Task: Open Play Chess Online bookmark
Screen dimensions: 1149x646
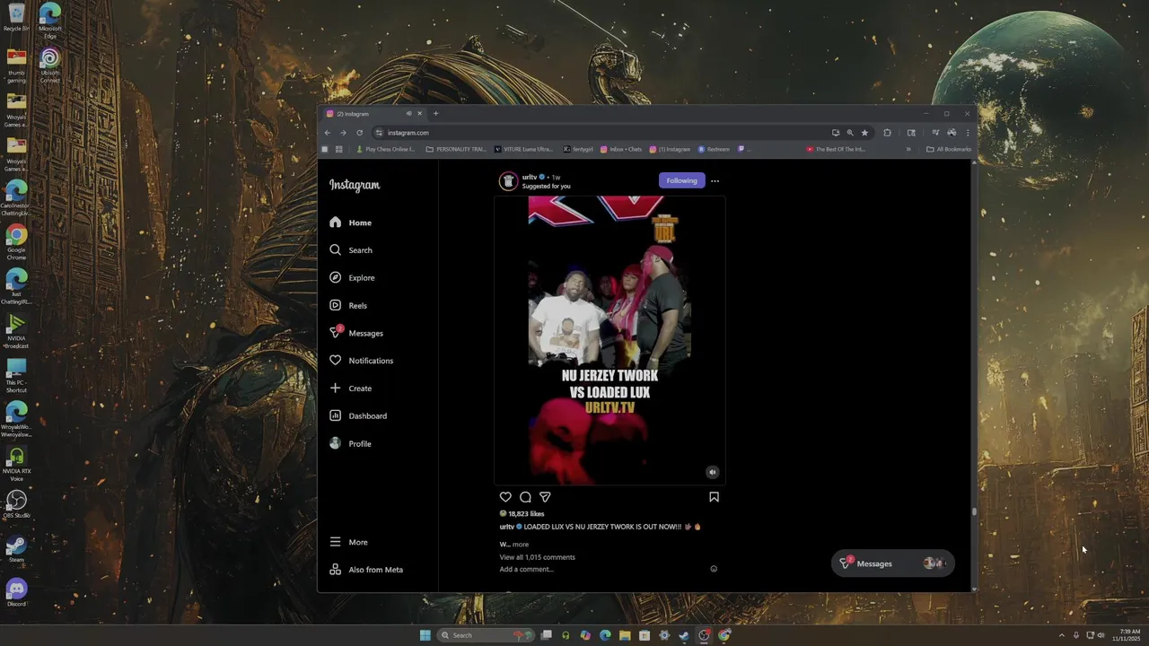Action: pos(385,149)
